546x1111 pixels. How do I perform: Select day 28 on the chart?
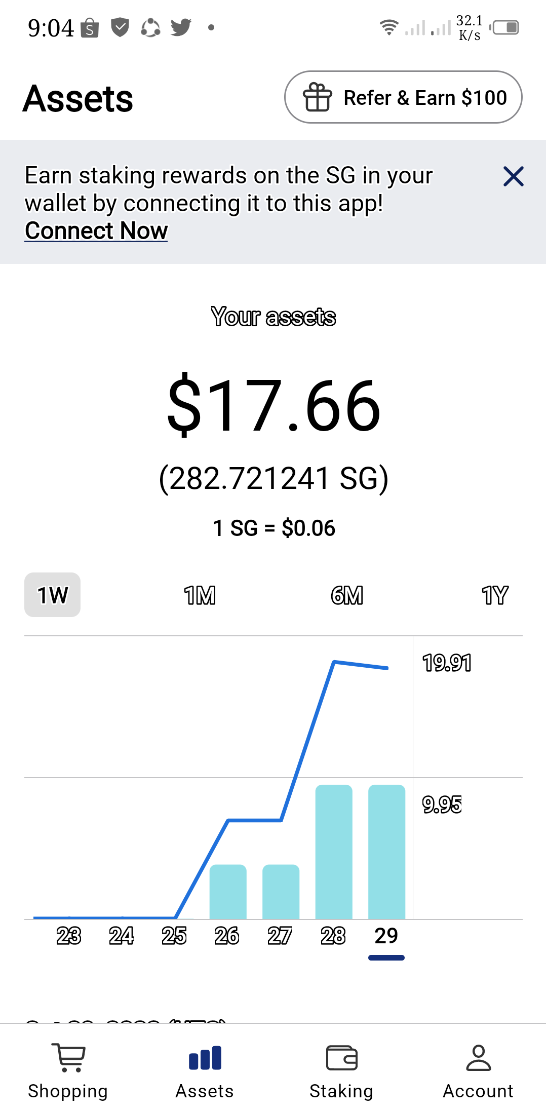[x=333, y=935]
